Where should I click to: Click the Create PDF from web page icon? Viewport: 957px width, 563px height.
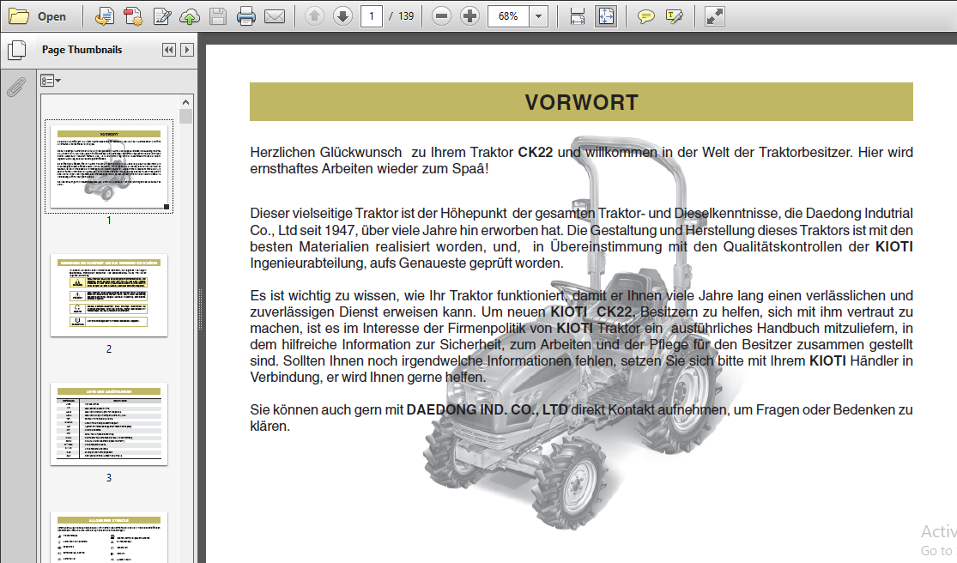[105, 16]
